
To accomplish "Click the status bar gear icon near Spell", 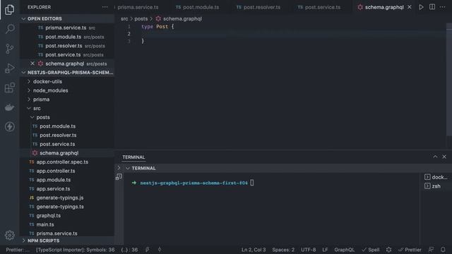I will (388, 250).
